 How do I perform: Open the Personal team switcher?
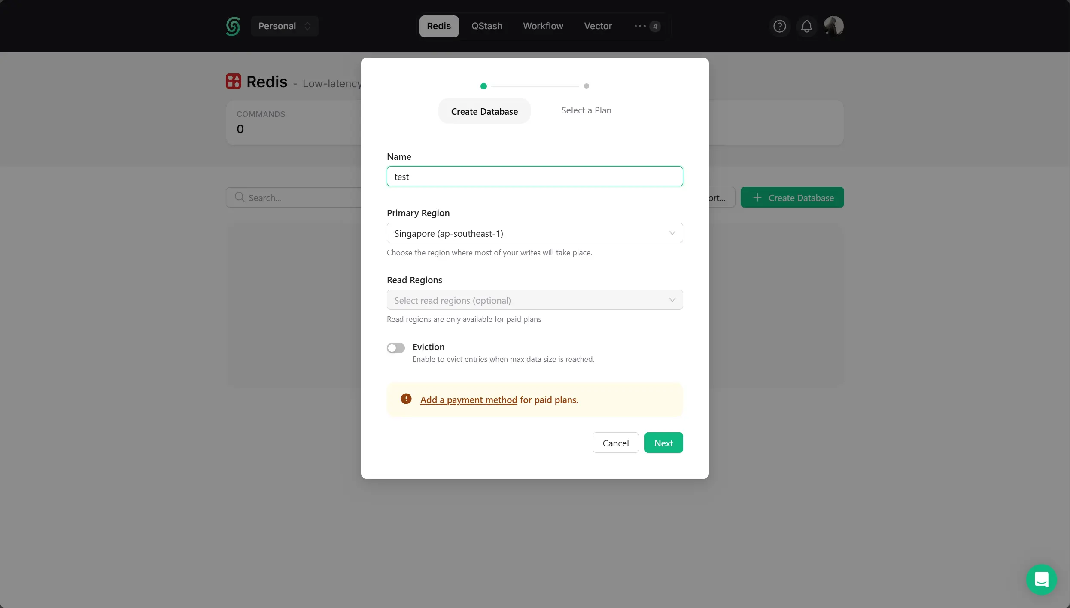coord(284,26)
